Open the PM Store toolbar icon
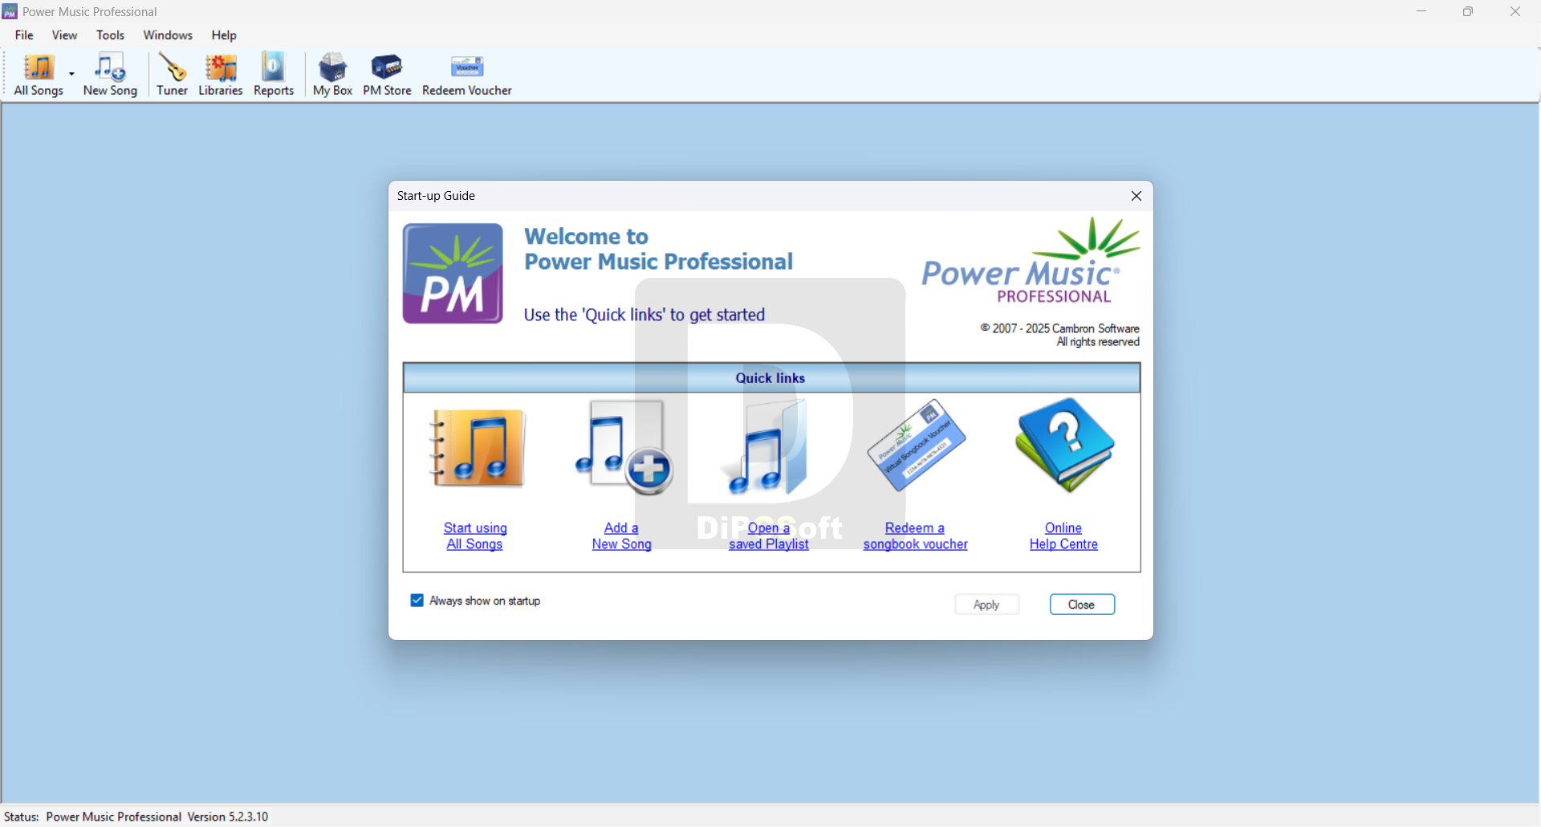Screen dimensions: 1541x827 [387, 75]
